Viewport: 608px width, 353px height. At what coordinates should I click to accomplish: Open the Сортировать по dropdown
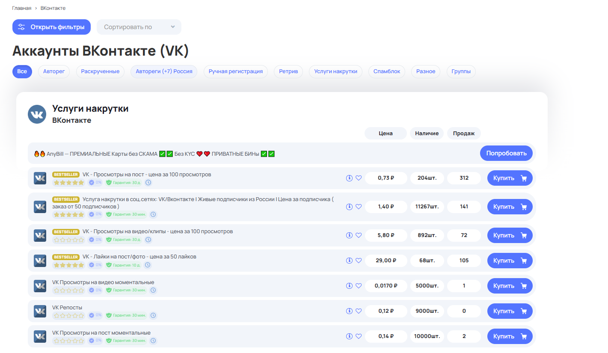tap(139, 27)
